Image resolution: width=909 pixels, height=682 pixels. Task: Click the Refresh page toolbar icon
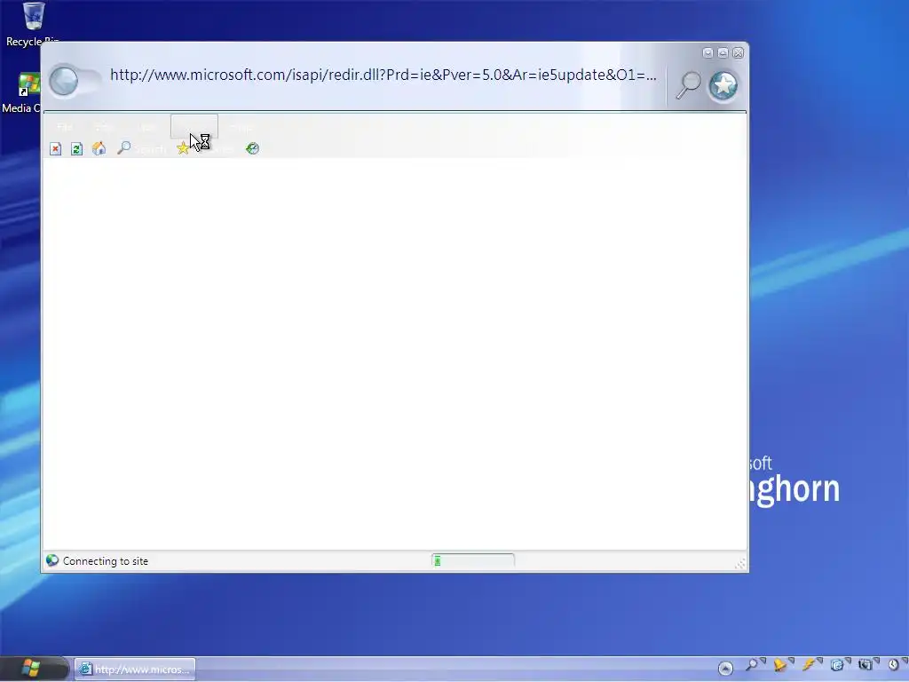(x=76, y=149)
